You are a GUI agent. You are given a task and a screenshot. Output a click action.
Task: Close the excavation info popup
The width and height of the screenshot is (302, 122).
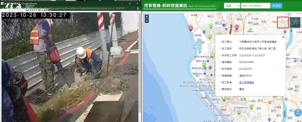point(283,37)
